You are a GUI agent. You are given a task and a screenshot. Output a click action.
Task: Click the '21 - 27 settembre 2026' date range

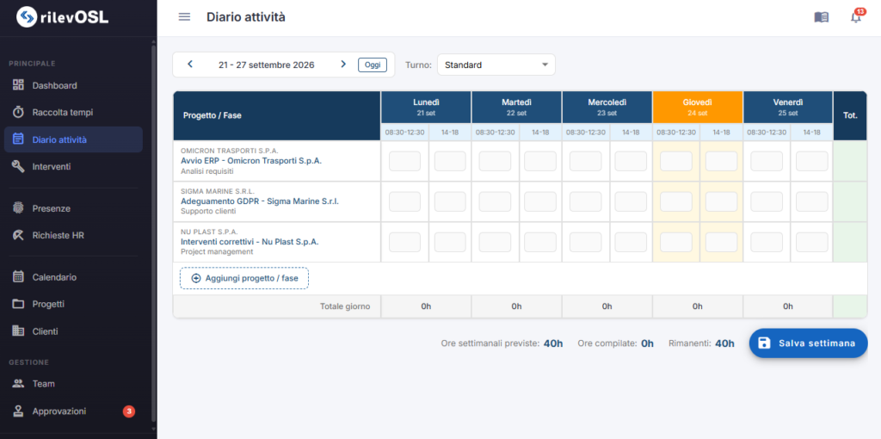[x=267, y=65]
